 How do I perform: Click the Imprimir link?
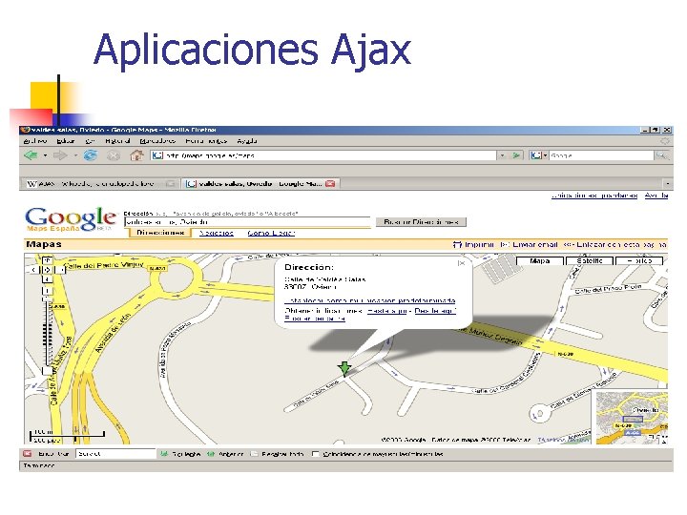[x=479, y=244]
